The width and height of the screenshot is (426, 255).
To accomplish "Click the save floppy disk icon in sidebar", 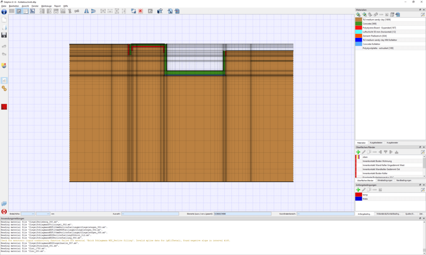I will pos(4,35).
